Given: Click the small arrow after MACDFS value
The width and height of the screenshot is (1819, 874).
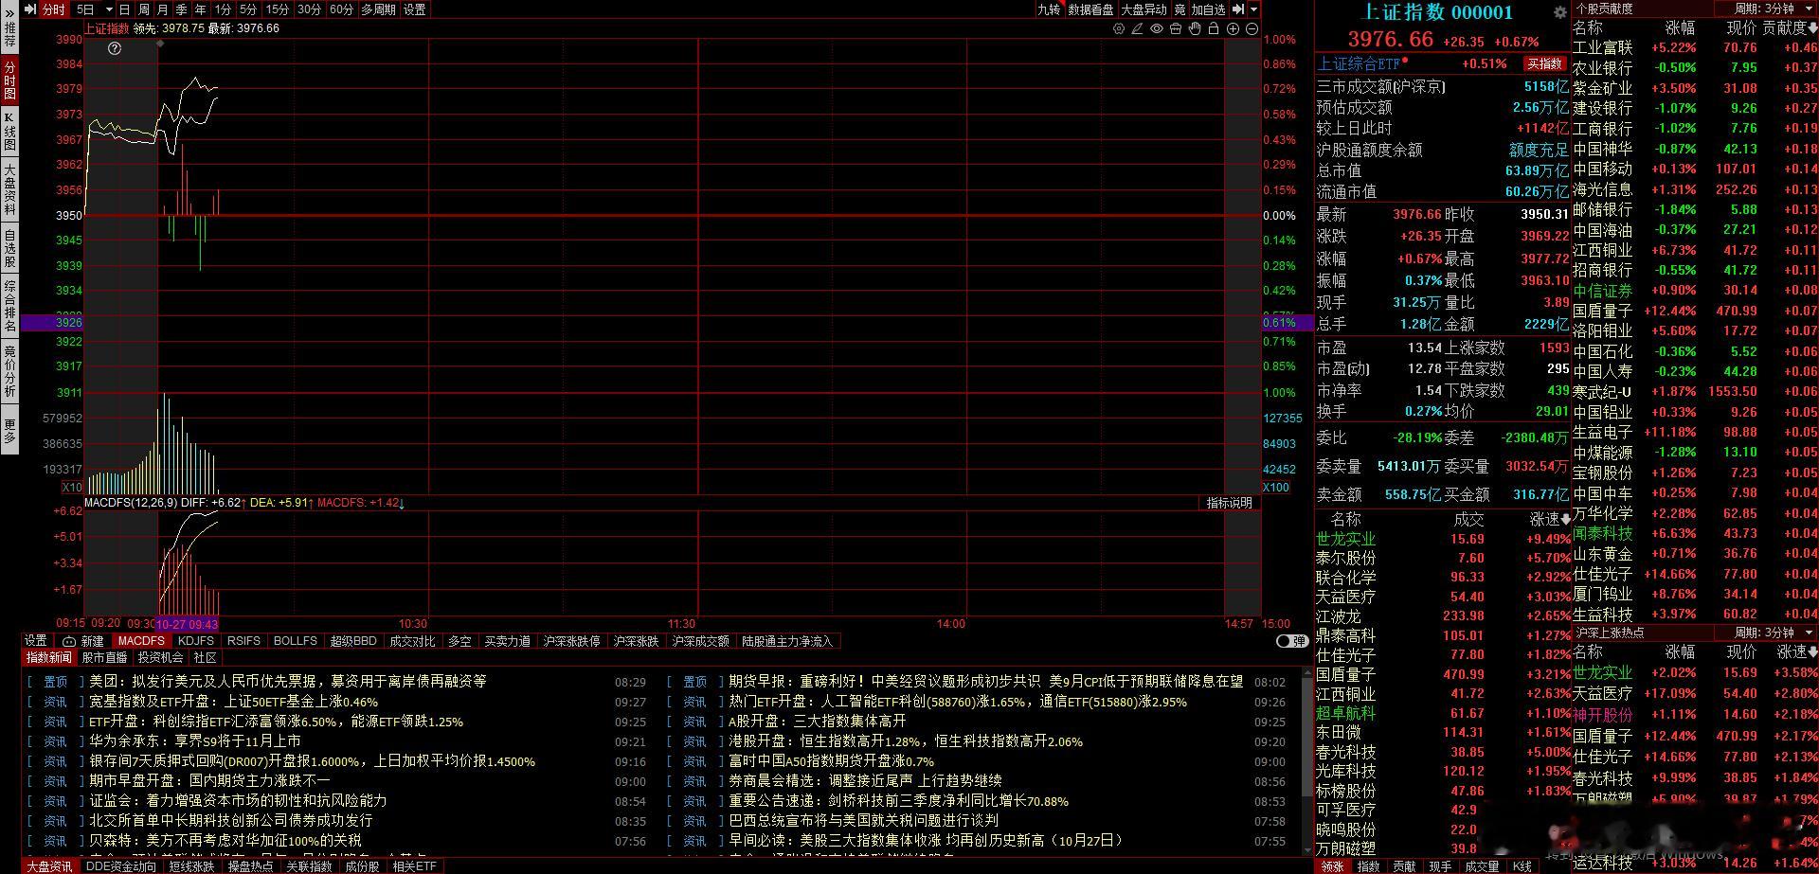Looking at the screenshot, I should tap(402, 503).
